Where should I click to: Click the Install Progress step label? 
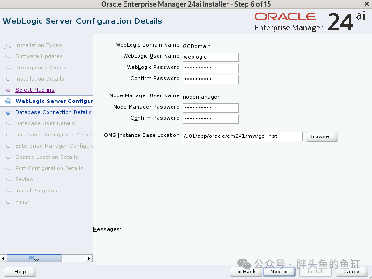[x=36, y=191]
